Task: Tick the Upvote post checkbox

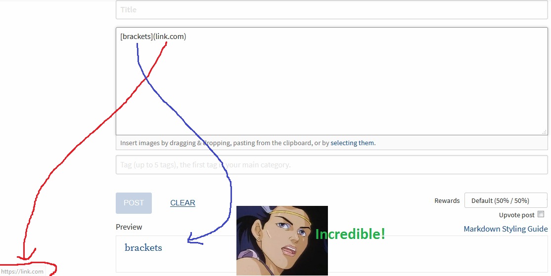Action: click(x=541, y=214)
